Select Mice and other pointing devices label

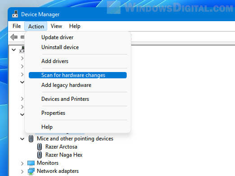75,139
